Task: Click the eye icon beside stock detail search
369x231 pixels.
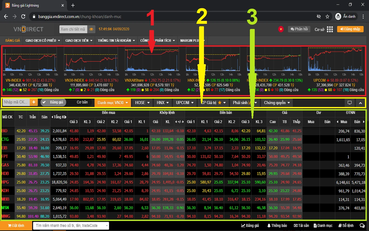Action: click(91, 29)
